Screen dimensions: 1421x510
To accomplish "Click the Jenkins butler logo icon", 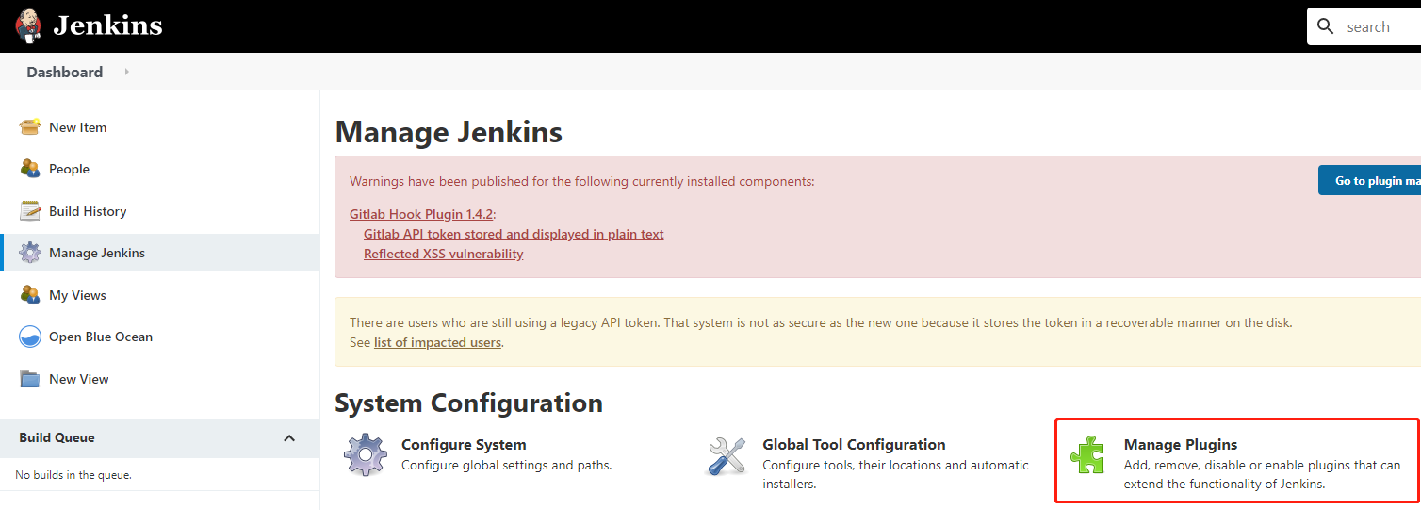I will tap(29, 25).
